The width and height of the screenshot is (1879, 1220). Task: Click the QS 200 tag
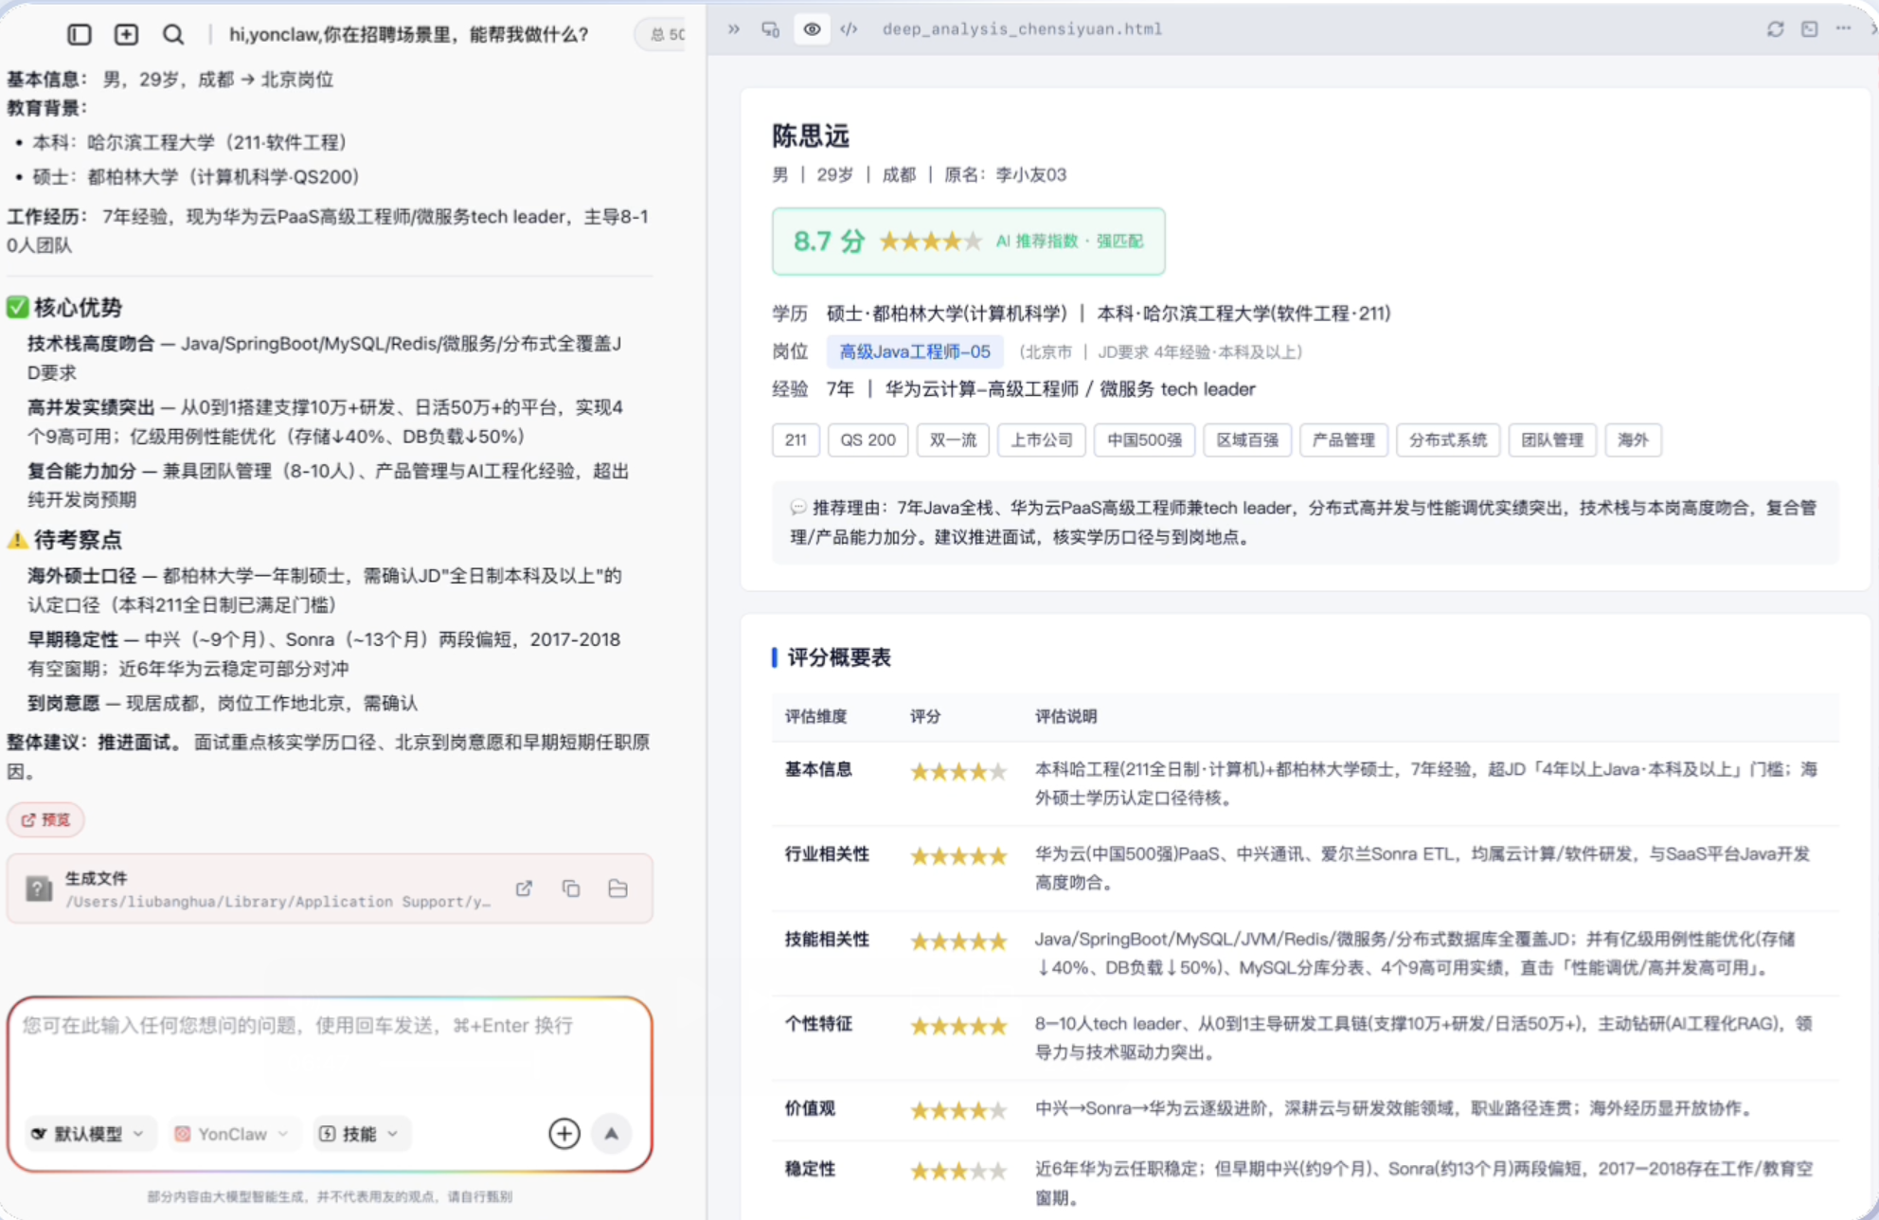pyautogui.click(x=868, y=440)
